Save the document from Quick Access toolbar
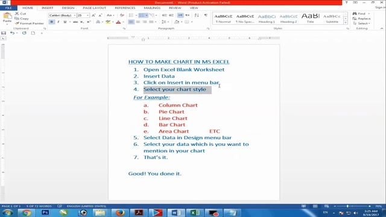This screenshot has height=217, width=386. pyautogui.click(x=4, y=33)
